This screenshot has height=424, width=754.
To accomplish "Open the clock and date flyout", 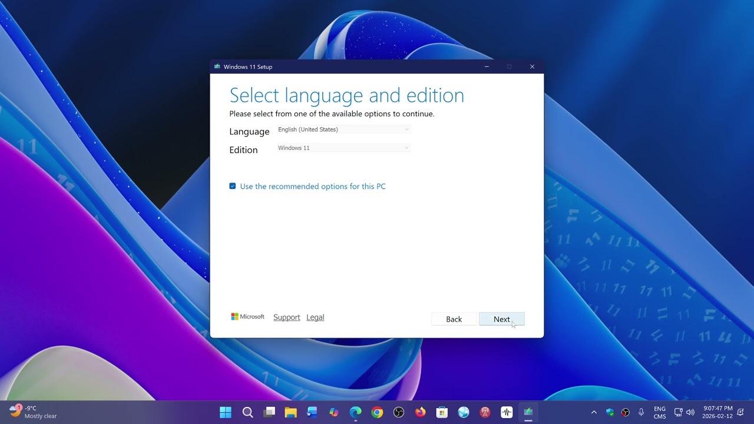I will click(x=717, y=412).
